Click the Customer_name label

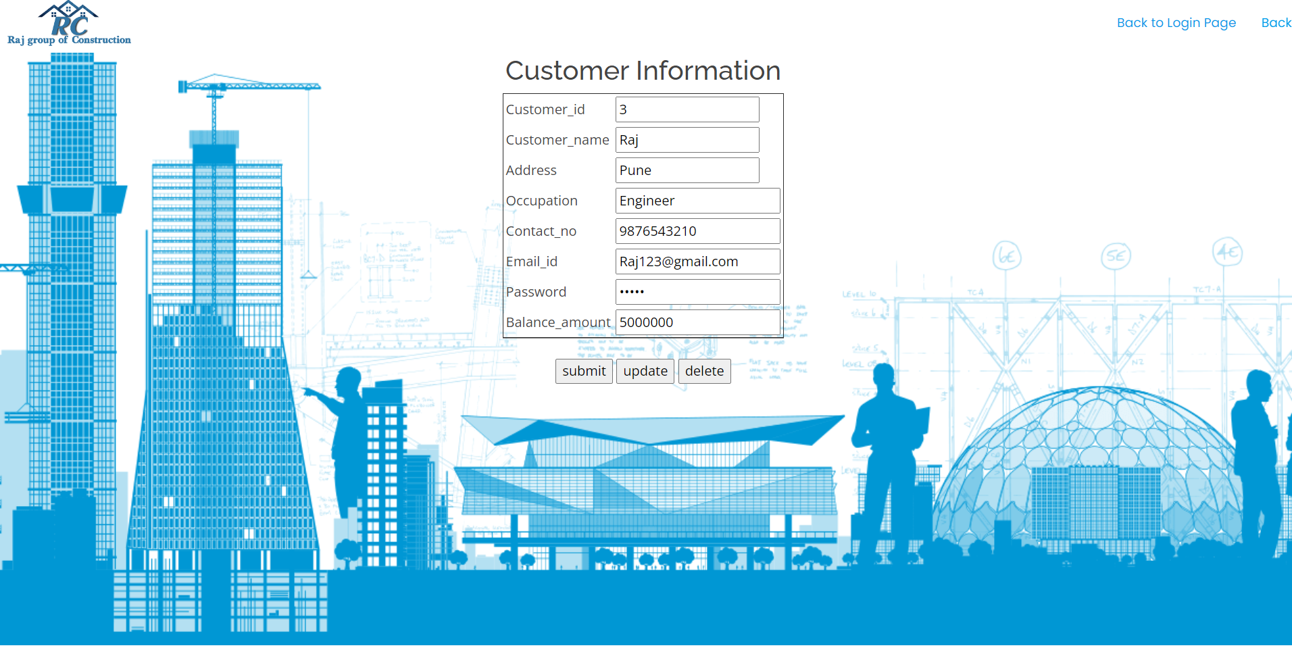pos(557,140)
